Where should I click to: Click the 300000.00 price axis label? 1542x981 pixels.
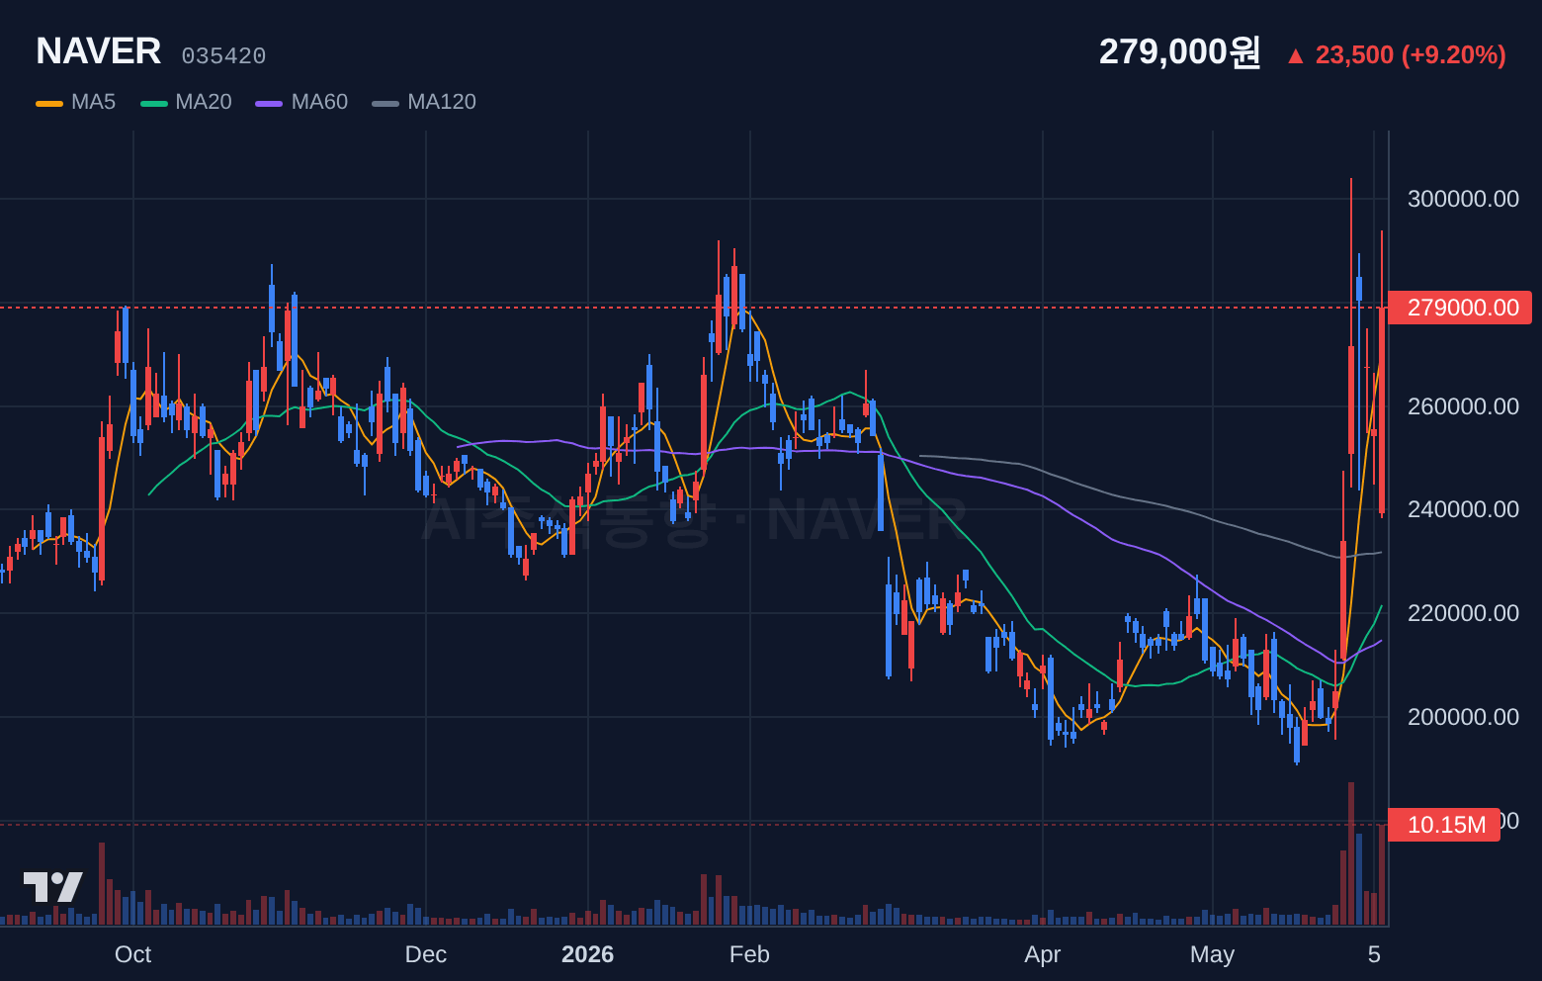pos(1463,199)
